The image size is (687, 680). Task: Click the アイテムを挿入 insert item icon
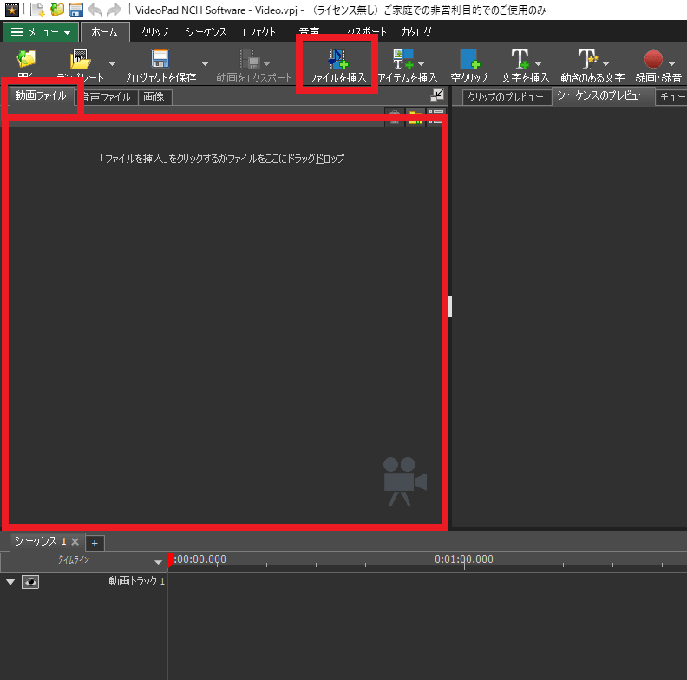(x=403, y=59)
